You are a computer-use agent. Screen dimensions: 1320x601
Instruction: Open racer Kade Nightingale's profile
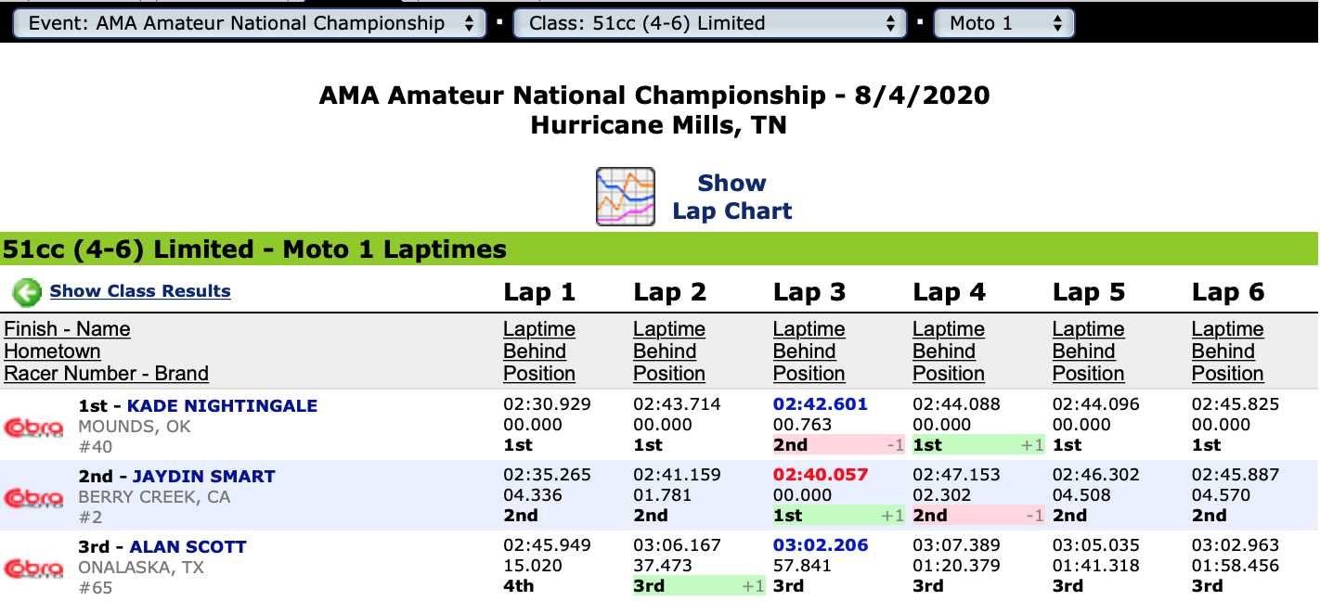[222, 406]
